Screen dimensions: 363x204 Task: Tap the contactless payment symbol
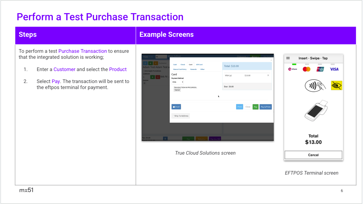315,85
